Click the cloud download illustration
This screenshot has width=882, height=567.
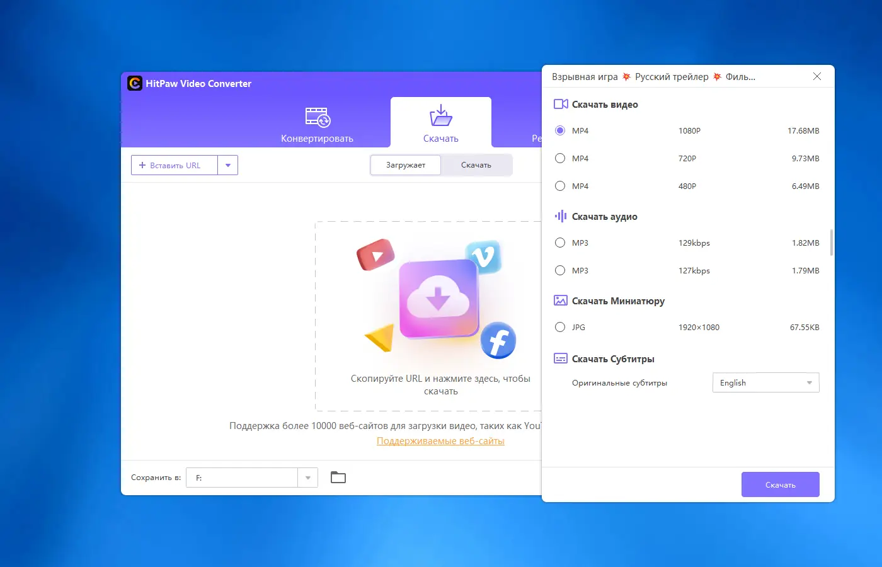(x=438, y=298)
